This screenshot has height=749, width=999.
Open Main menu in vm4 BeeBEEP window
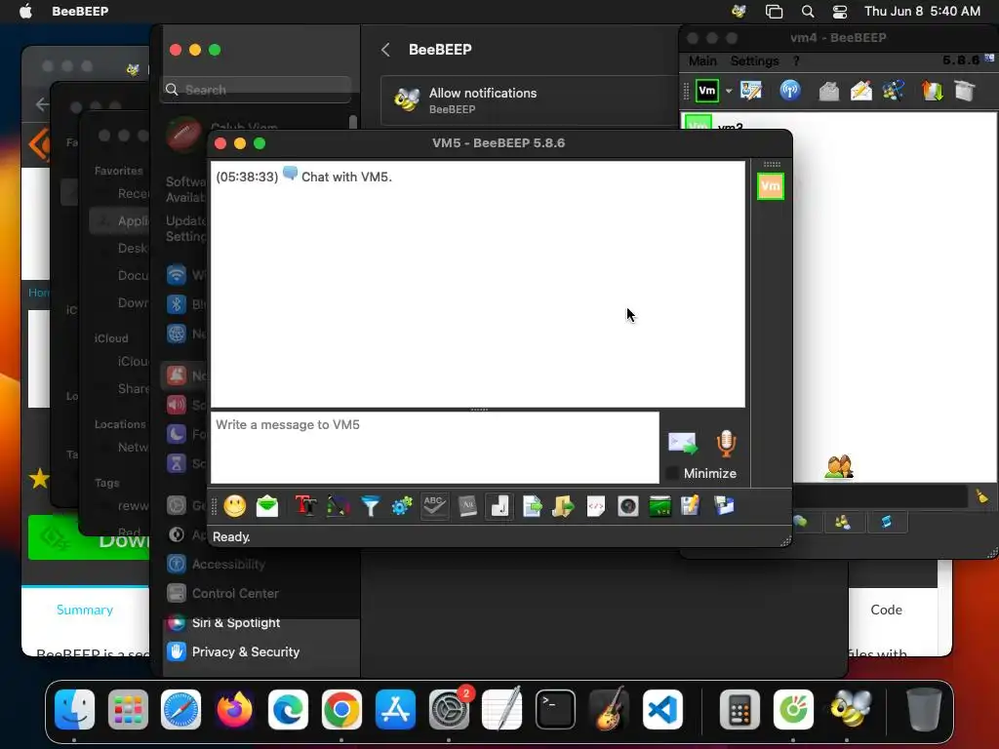[702, 61]
